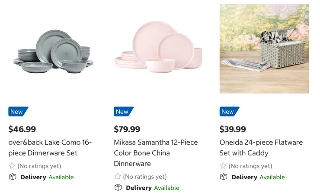Open Mikasa Samantha 12-Piece Bone China link
320x194 pixels.
point(156,153)
